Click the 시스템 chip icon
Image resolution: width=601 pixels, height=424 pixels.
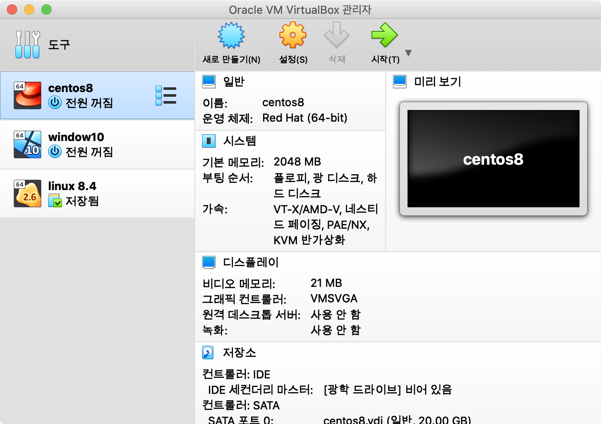tap(209, 141)
